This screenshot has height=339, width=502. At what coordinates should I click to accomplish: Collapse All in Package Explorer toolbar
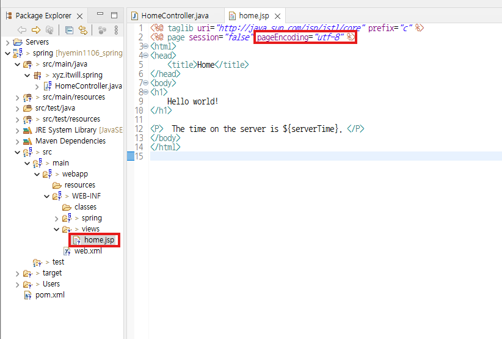69,30
